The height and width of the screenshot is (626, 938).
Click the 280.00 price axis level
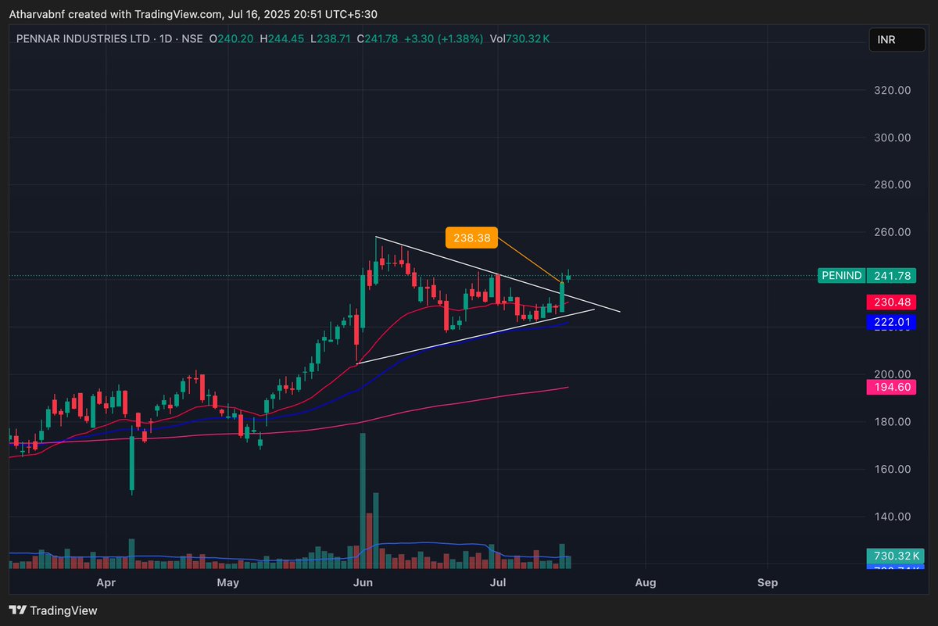[892, 185]
